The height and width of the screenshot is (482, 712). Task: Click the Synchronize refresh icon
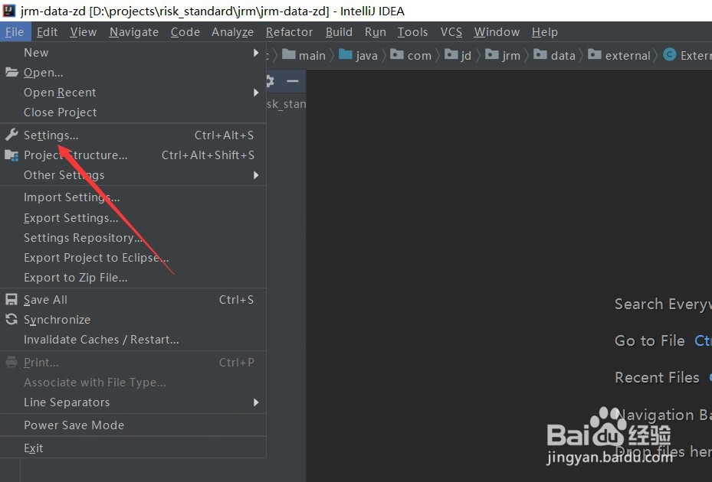coord(11,319)
